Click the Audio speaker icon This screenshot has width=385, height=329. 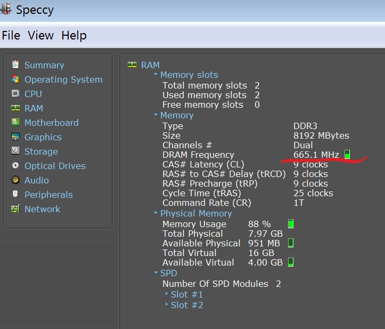coord(15,180)
